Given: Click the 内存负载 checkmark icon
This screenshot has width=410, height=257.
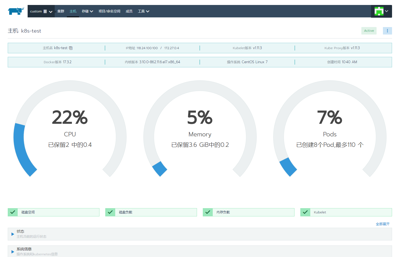Looking at the screenshot, I should 208,212.
